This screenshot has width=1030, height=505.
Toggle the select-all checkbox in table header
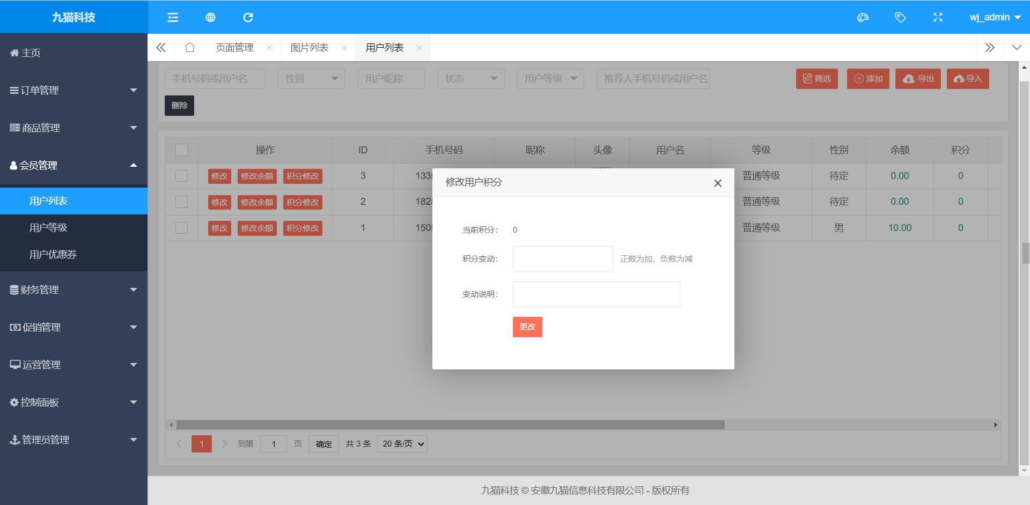point(182,150)
